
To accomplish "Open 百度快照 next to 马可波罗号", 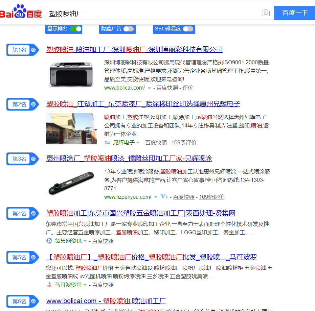I will pyautogui.click(x=103, y=285).
